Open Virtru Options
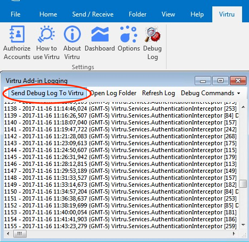 point(129,39)
